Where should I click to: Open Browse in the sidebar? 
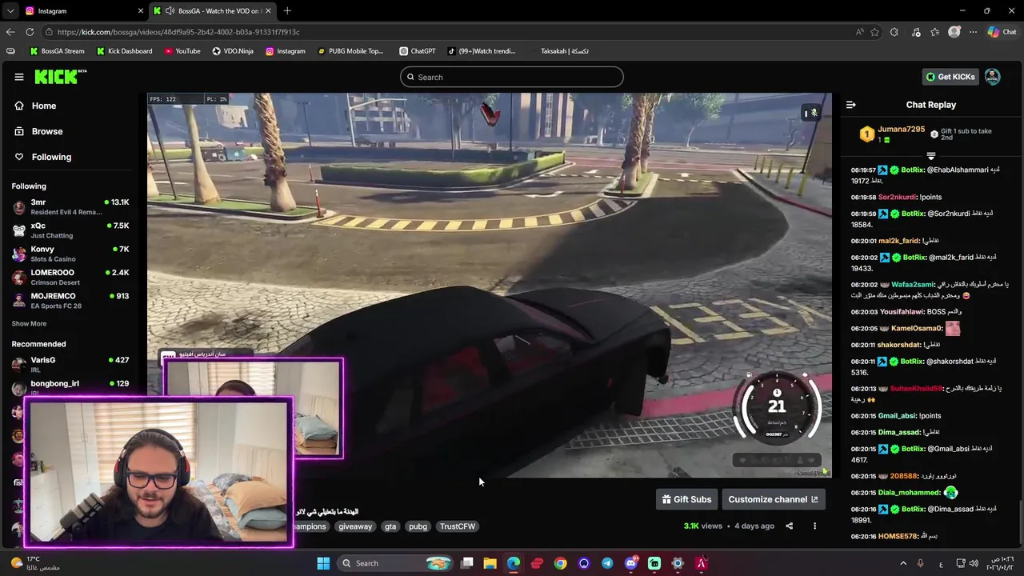[46, 131]
